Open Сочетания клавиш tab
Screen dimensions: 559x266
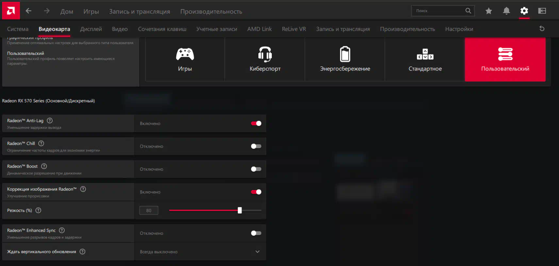(162, 29)
